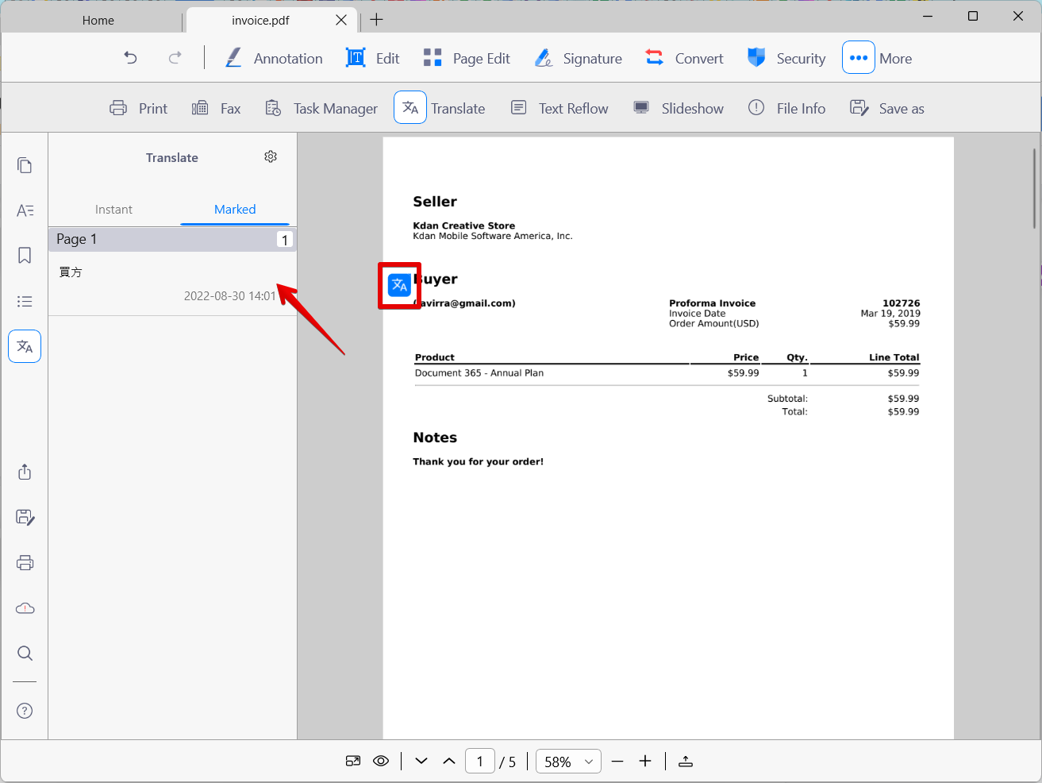Click the 'Seller' heading
Screen dimensions: 1042x783
(x=435, y=202)
